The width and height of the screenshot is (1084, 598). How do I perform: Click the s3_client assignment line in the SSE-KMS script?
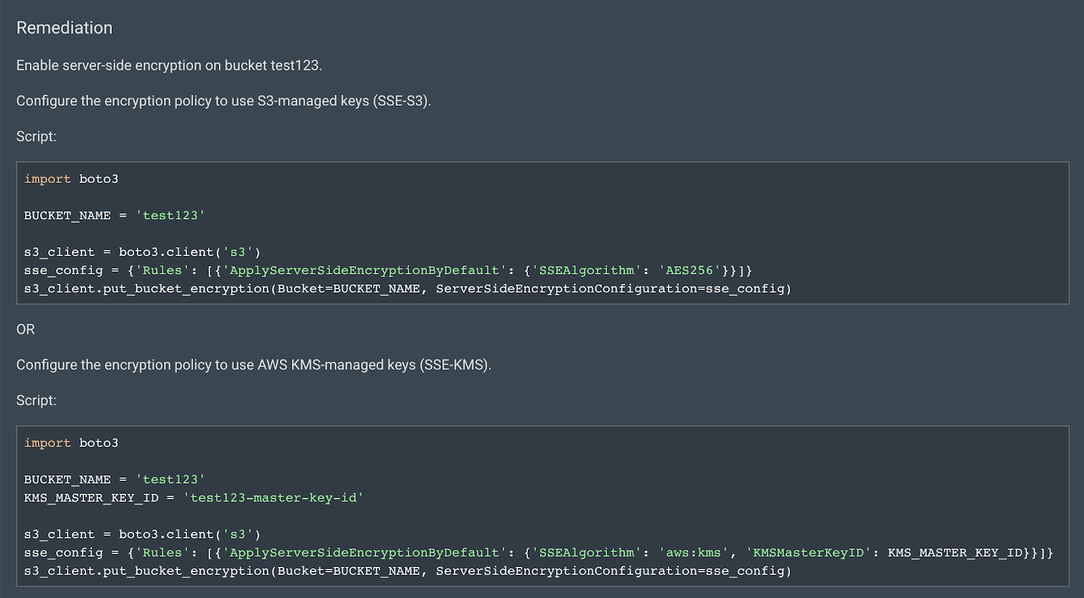(142, 534)
